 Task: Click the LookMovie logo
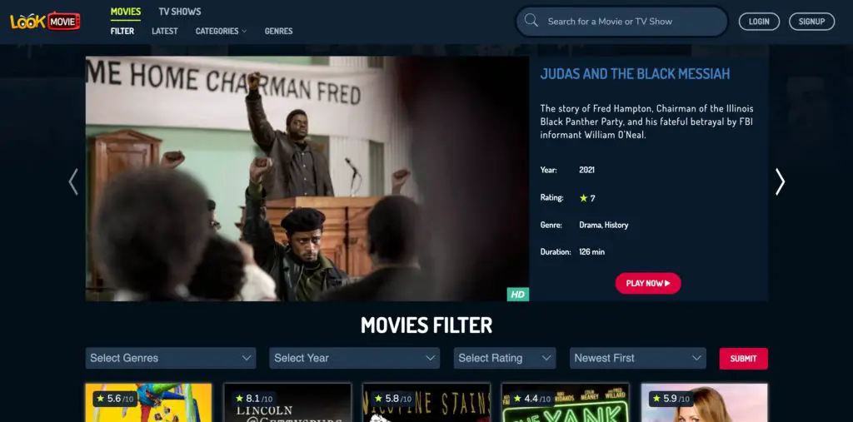coord(45,21)
